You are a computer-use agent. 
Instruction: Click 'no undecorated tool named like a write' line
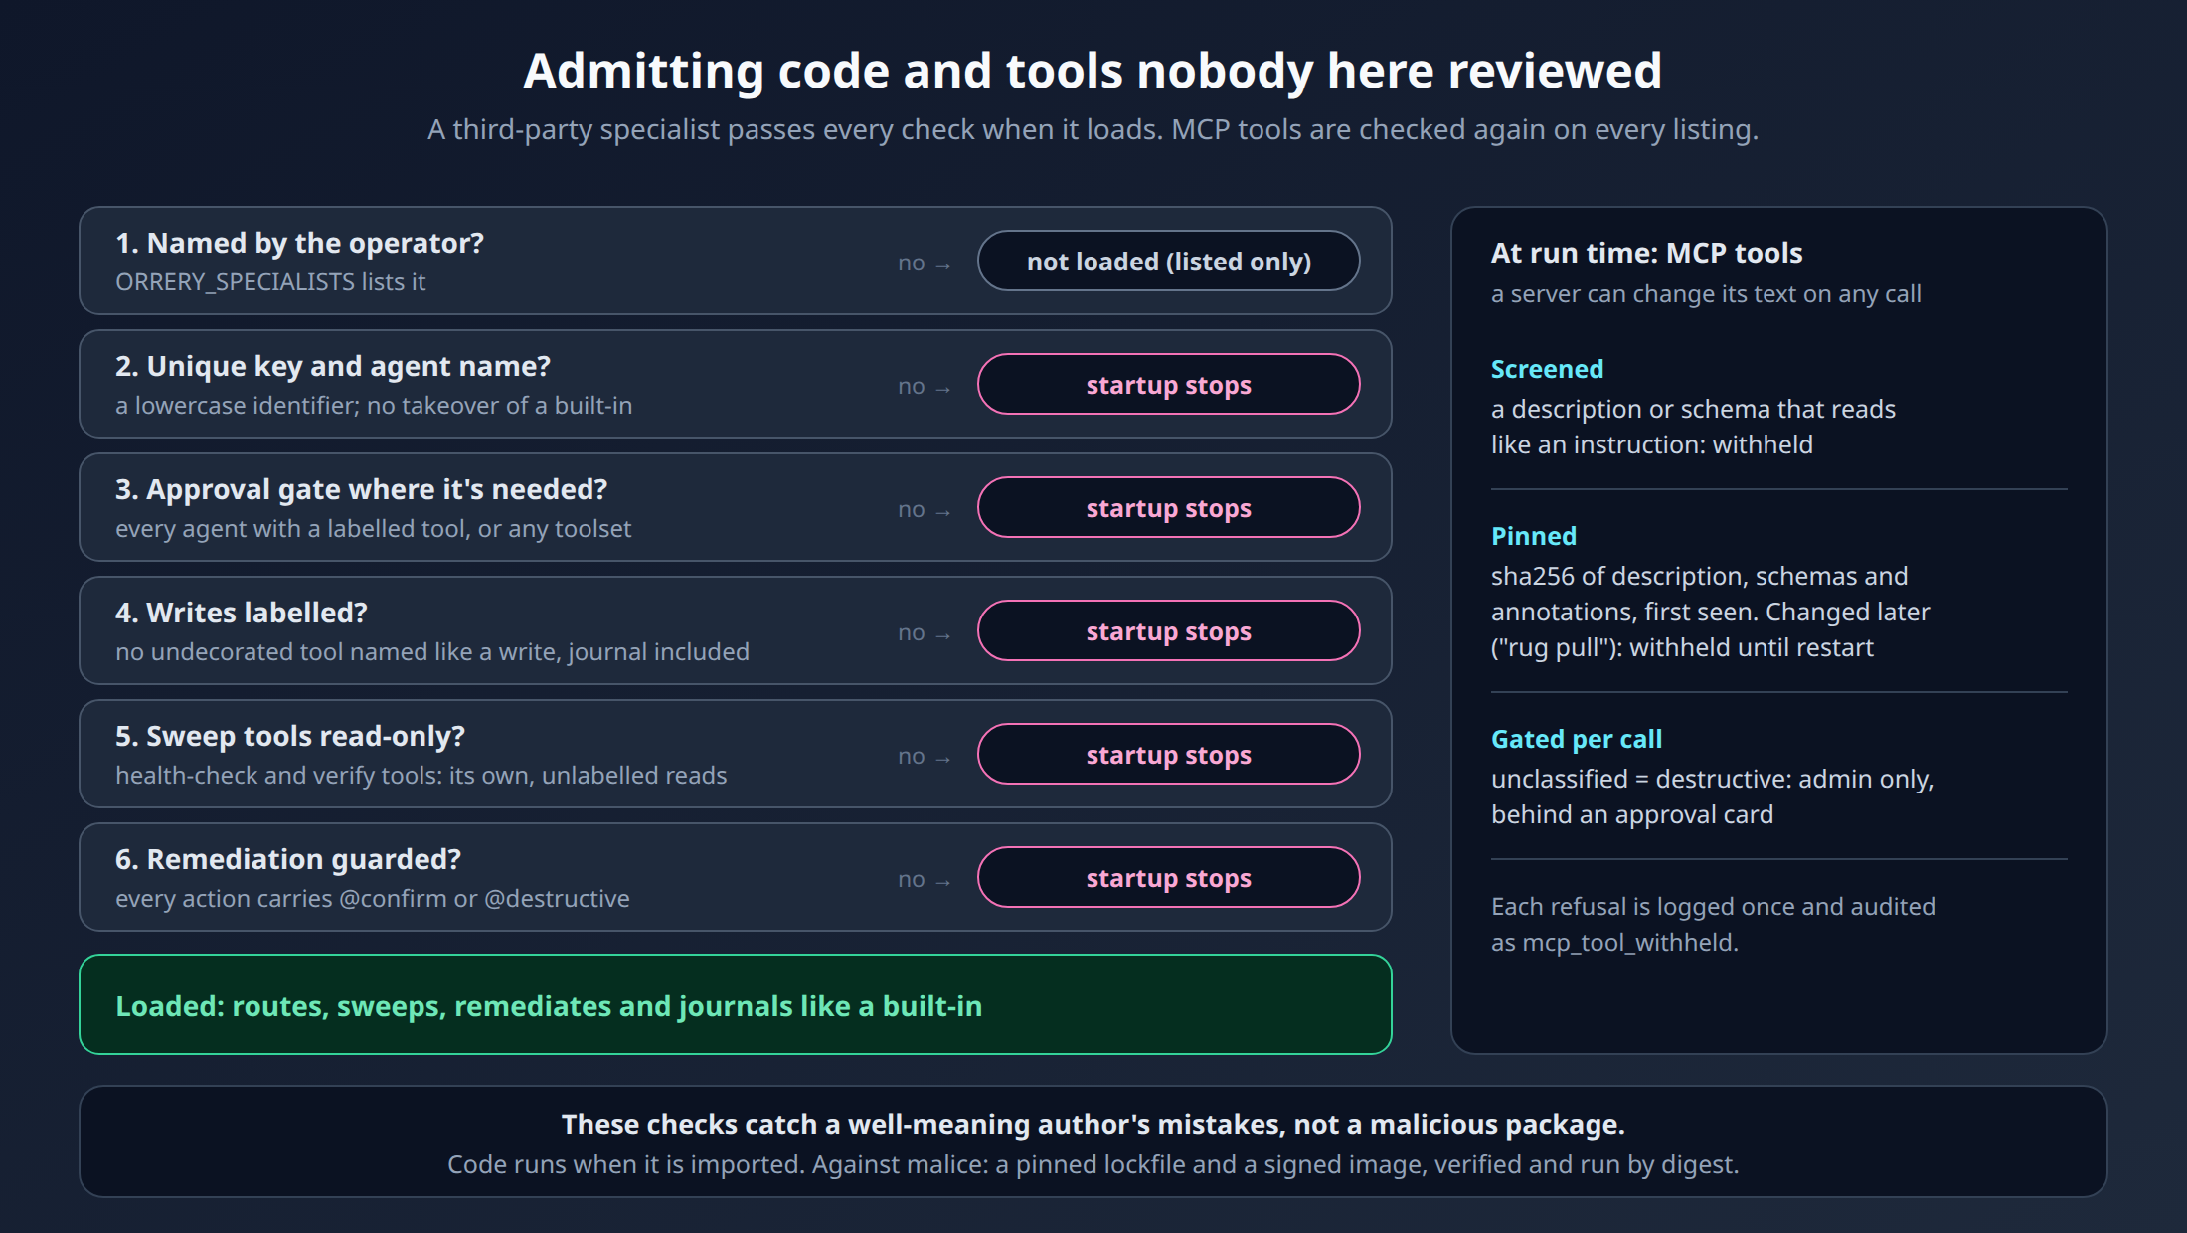coord(431,652)
